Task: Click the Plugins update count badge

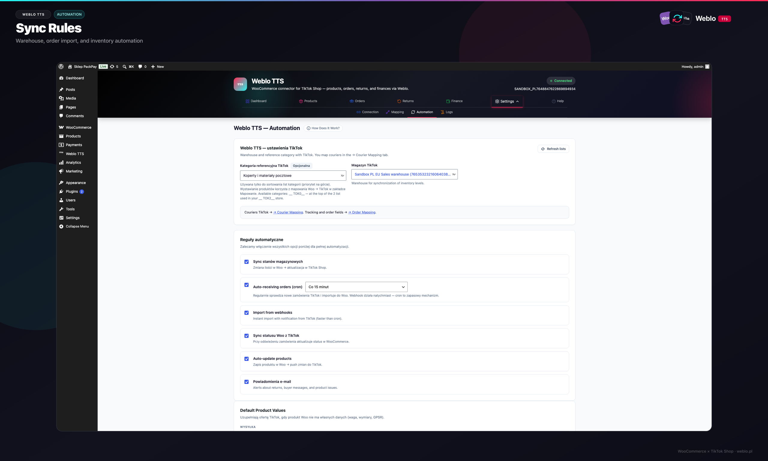Action: pos(82,192)
